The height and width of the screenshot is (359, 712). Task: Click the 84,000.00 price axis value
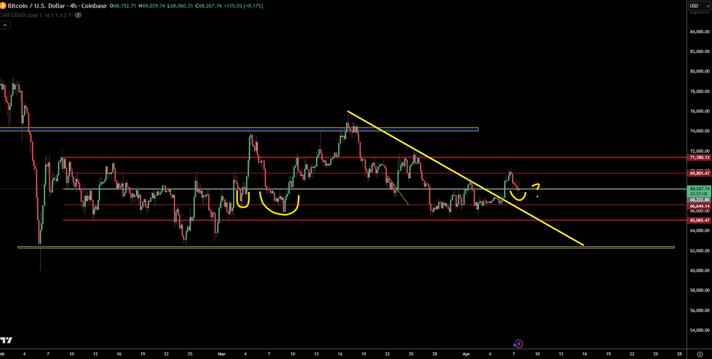[699, 31]
